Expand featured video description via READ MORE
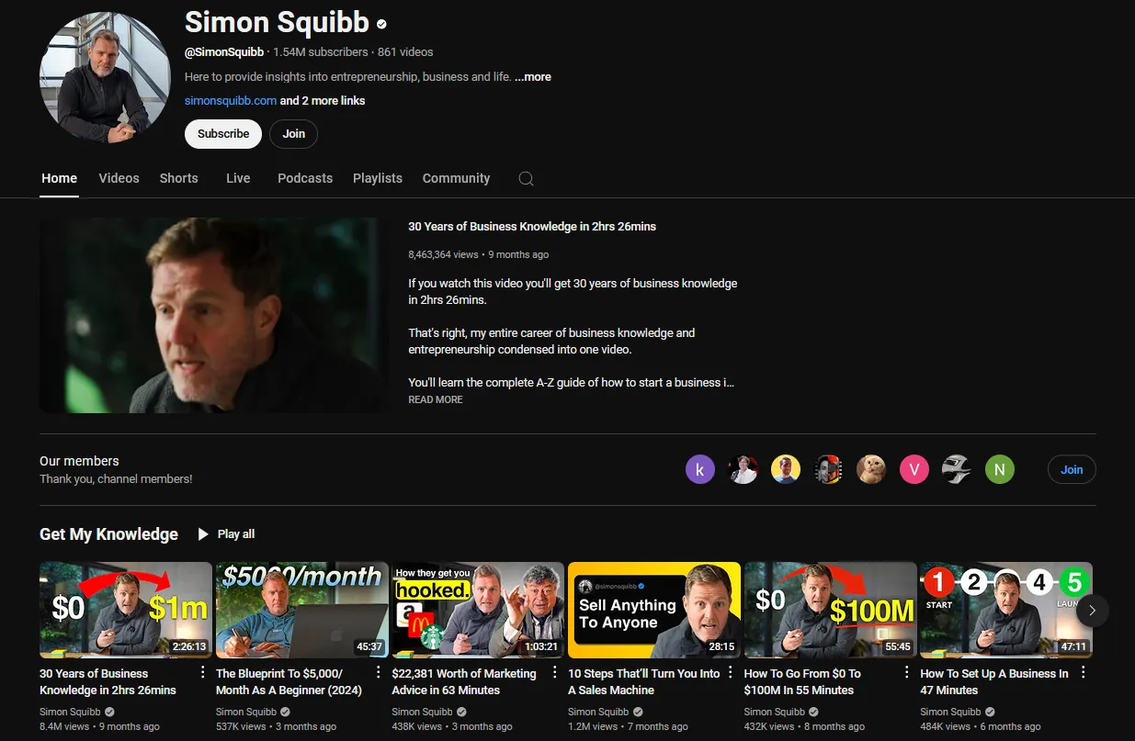 point(436,400)
